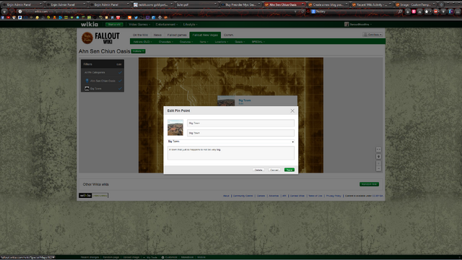Click the Big Town category marker icon

tap(87, 88)
